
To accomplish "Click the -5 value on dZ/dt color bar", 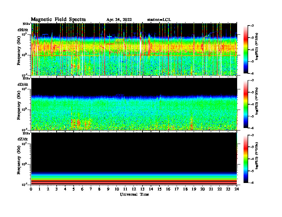I will (x=252, y=171).
